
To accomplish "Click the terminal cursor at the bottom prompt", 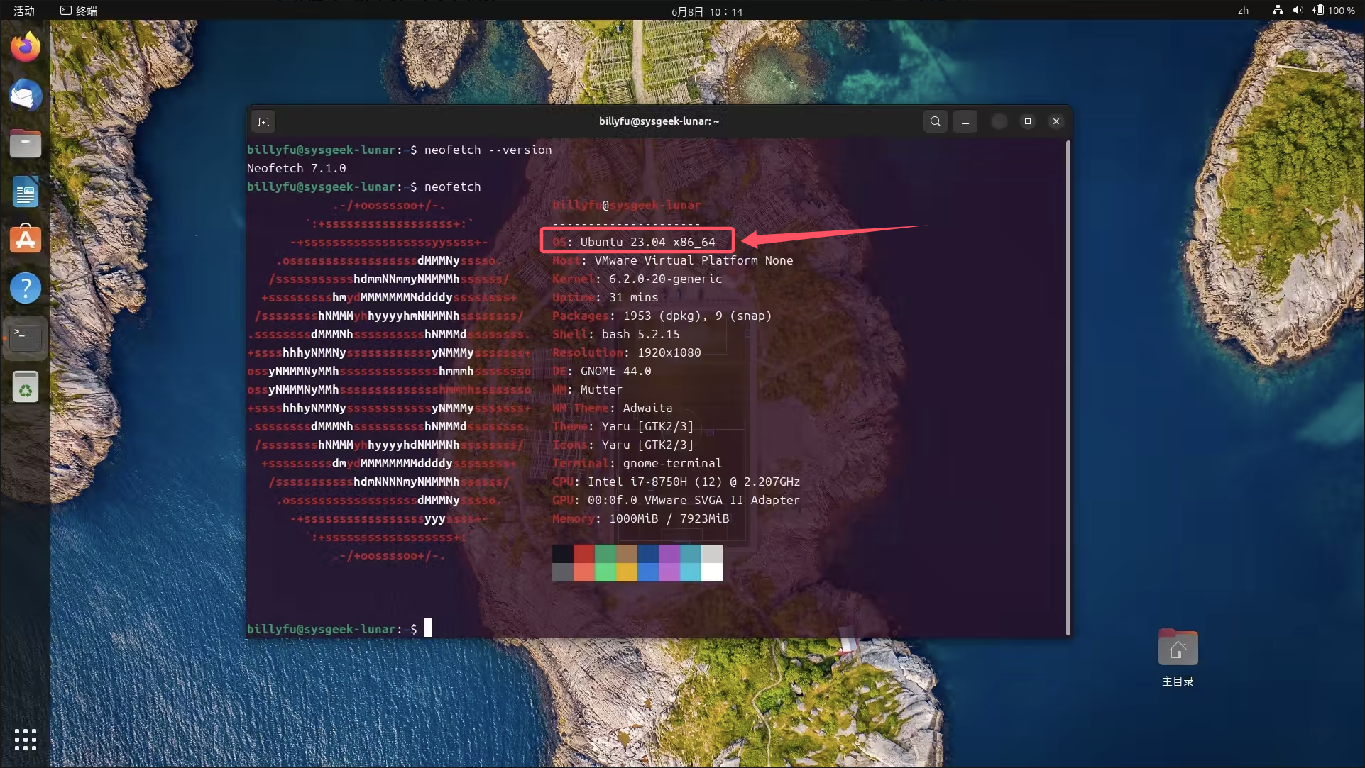I will pyautogui.click(x=428, y=628).
